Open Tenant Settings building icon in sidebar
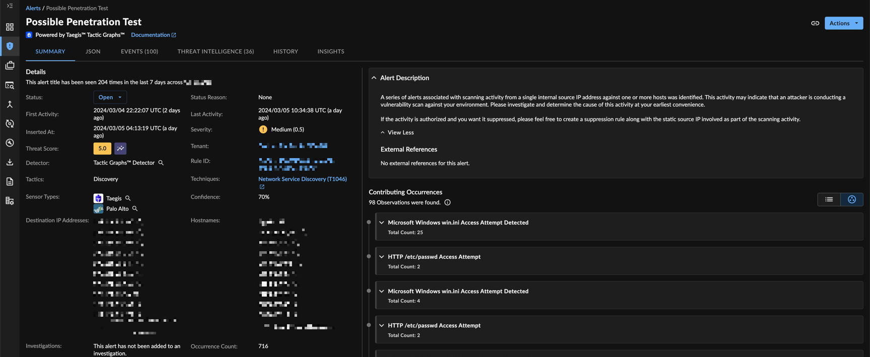 pos(10,201)
